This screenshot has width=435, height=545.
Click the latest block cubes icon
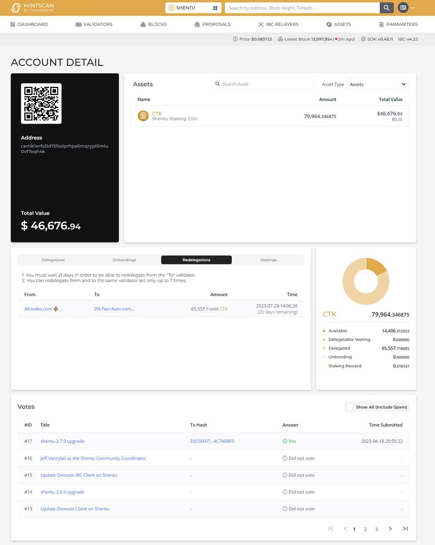tap(280, 39)
